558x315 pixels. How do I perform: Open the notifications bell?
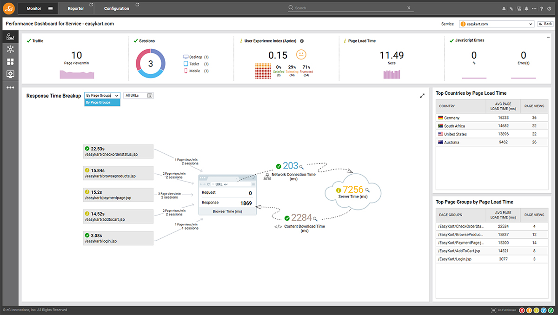point(526,8)
